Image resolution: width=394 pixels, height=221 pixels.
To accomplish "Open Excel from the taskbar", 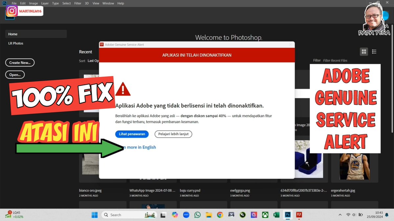I will [x=276, y=215].
